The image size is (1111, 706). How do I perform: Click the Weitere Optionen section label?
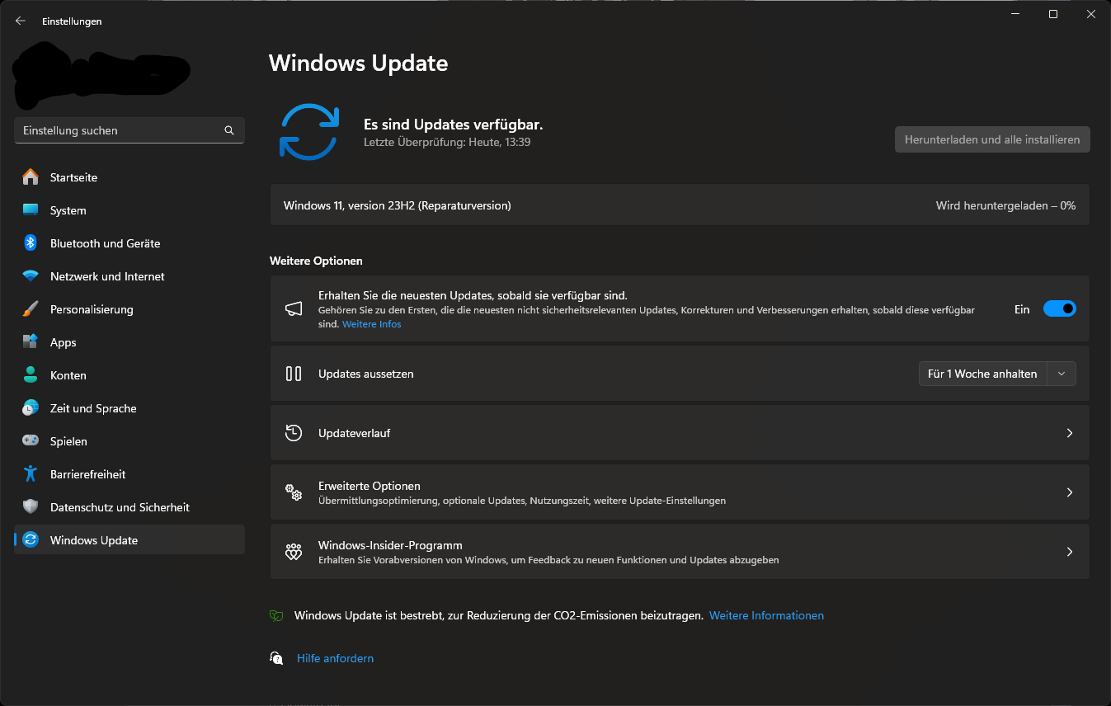[316, 261]
